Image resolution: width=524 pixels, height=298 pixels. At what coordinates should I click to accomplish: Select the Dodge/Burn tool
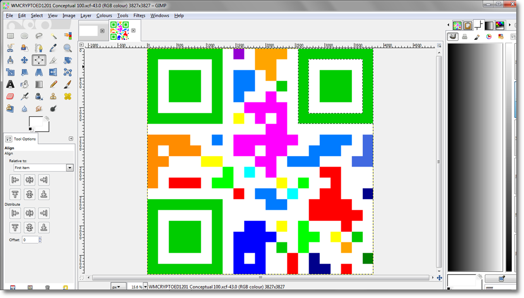[x=53, y=109]
